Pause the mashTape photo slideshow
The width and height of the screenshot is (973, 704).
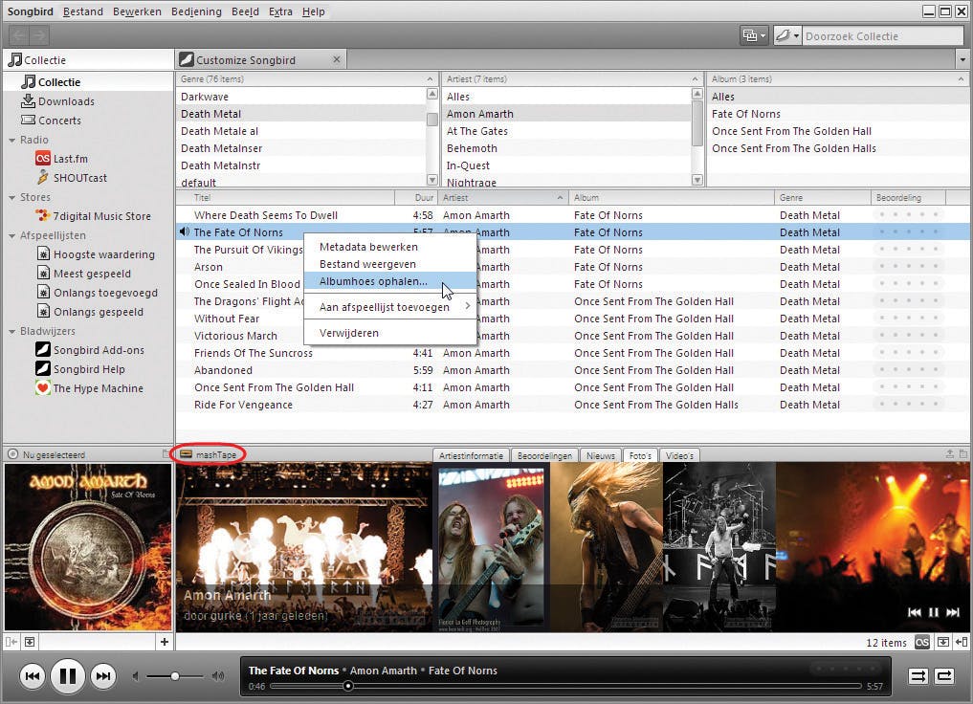tap(933, 613)
